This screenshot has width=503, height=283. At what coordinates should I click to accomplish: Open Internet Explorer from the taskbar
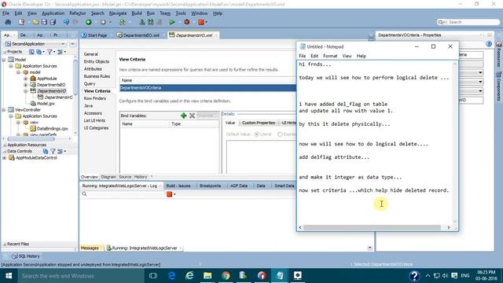click(x=189, y=276)
